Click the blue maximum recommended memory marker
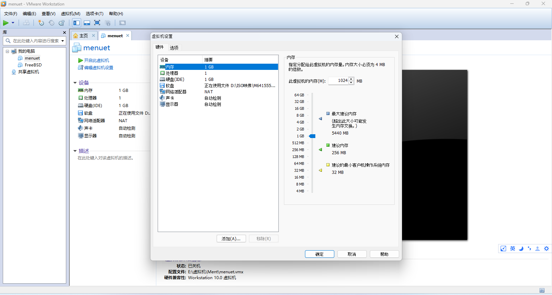Screen dimensions: 552x295 point(320,119)
